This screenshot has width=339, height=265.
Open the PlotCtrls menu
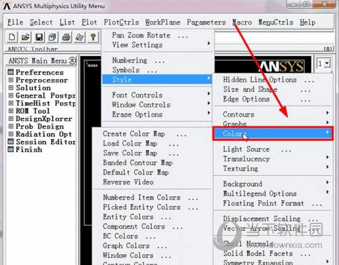point(121,22)
